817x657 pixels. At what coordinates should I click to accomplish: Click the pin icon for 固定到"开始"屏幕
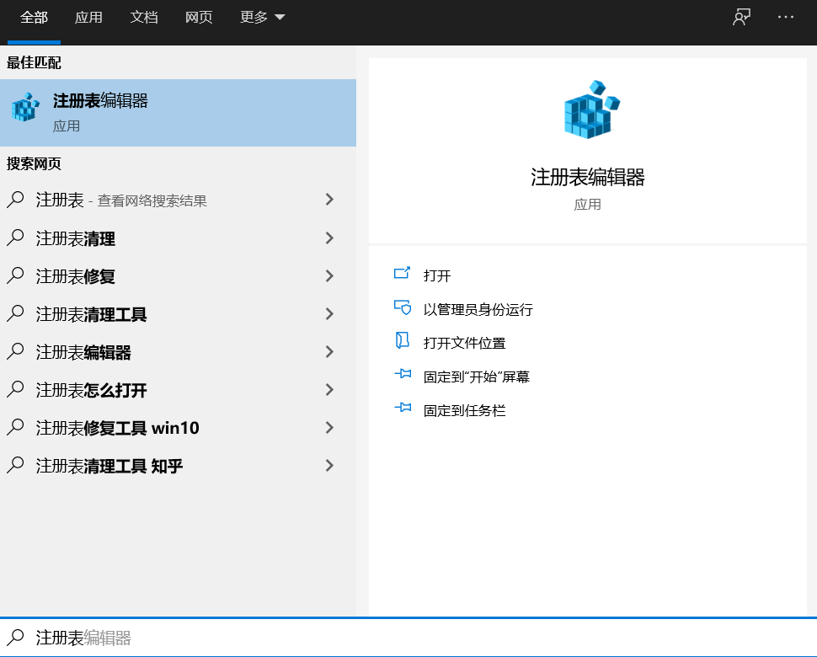[403, 374]
